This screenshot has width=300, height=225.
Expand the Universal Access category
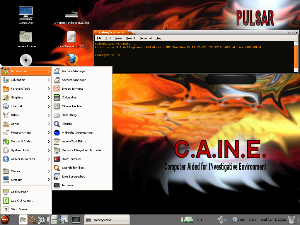pyautogui.click(x=26, y=159)
